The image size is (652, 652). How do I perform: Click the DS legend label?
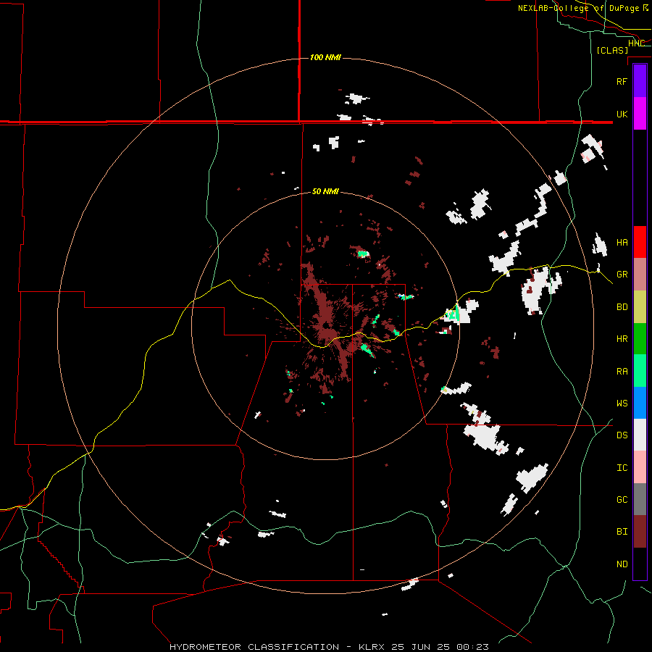pos(622,435)
